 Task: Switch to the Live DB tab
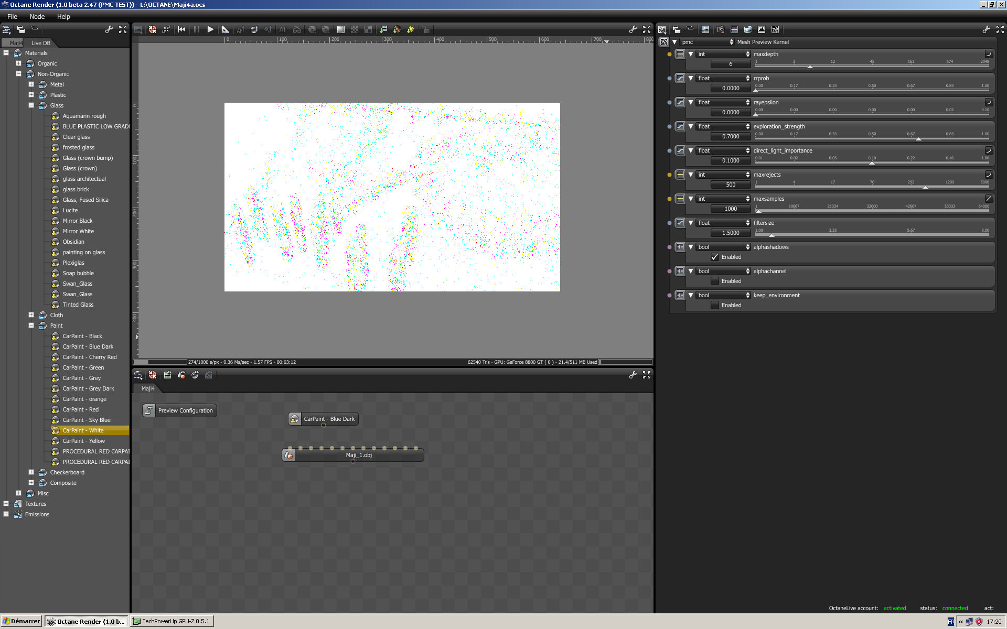40,43
